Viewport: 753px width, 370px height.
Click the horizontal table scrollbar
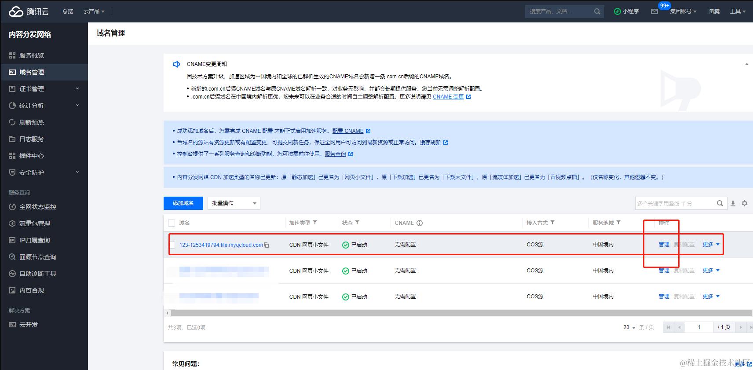461,313
